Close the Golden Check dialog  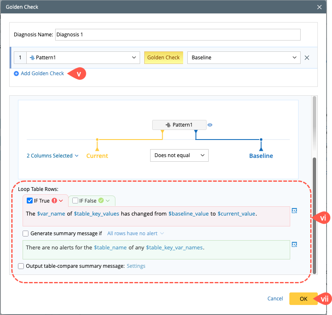pyautogui.click(x=320, y=7)
